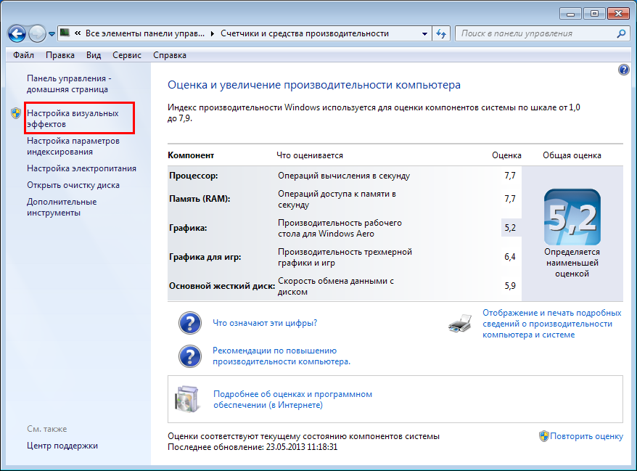Click the Back navigation arrow button
Image resolution: width=637 pixels, height=471 pixels.
click(17, 33)
